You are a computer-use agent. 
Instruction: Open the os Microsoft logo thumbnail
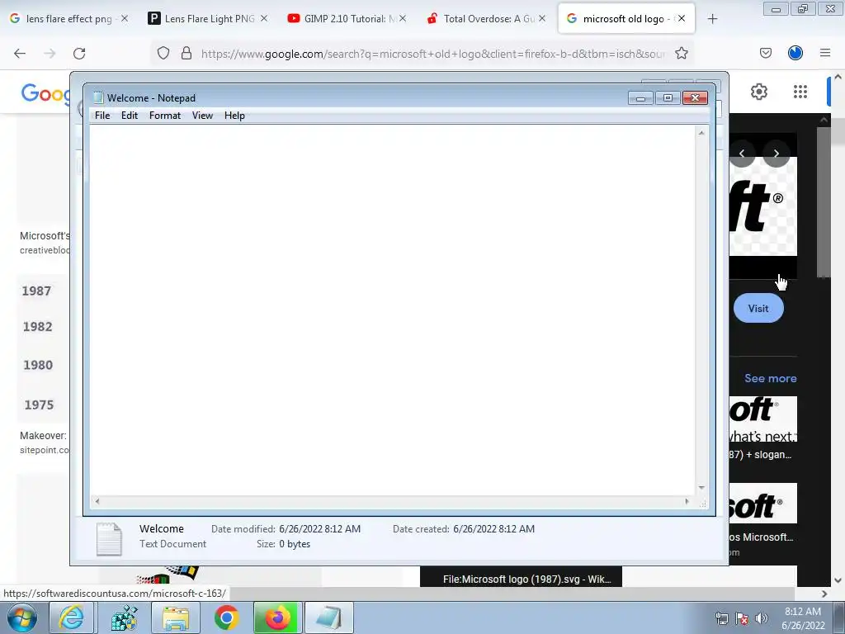tap(763, 503)
